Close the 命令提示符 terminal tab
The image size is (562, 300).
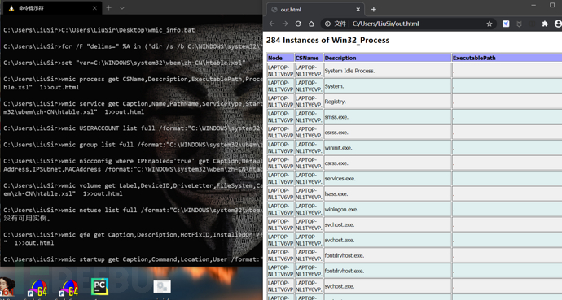click(94, 8)
